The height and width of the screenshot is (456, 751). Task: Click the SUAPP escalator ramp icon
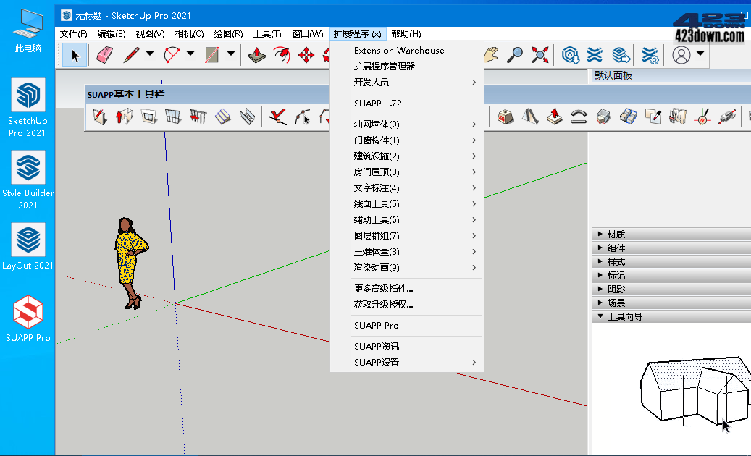click(247, 117)
